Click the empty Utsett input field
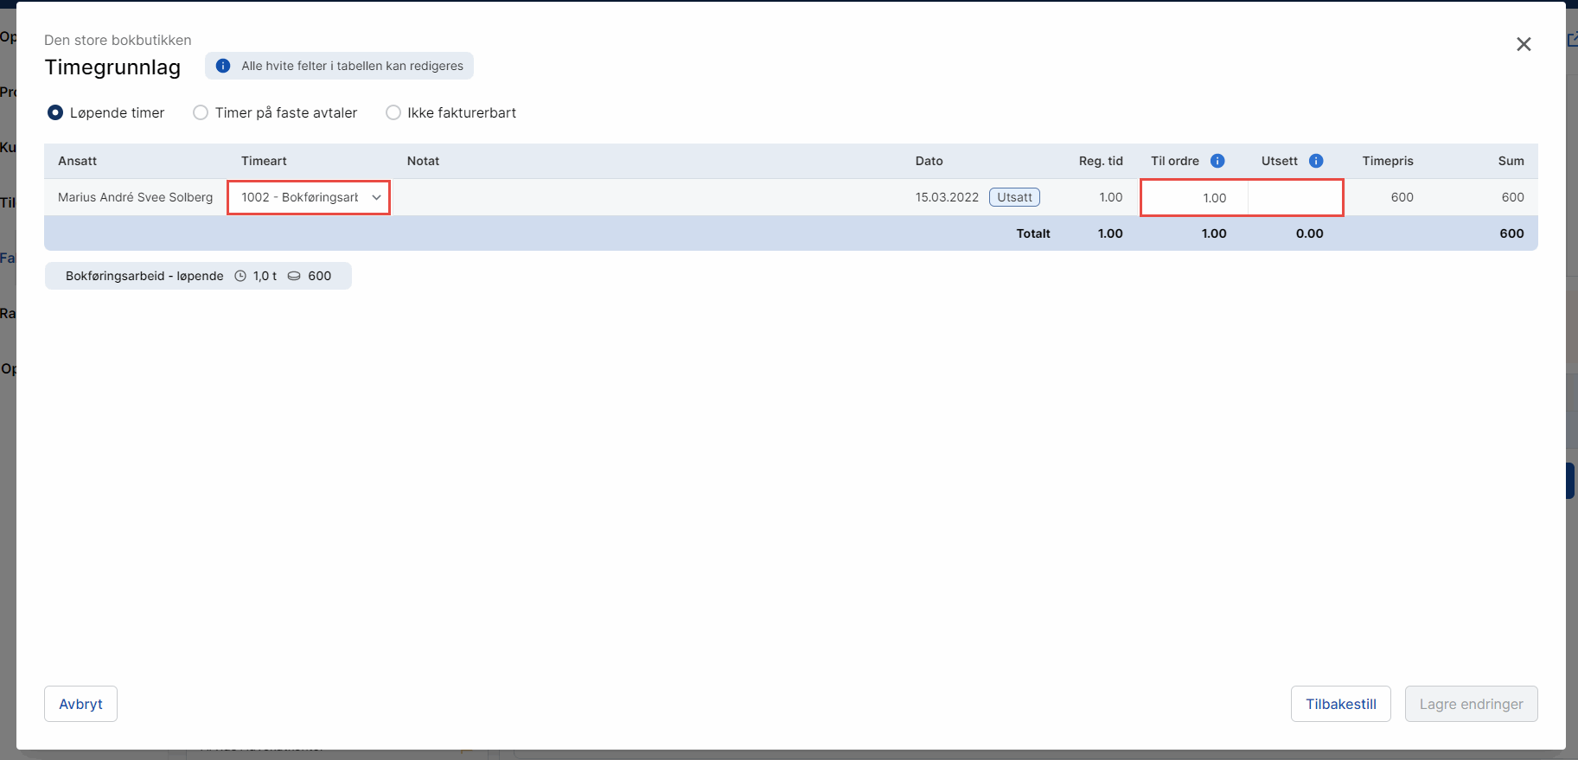The width and height of the screenshot is (1578, 760). (1295, 198)
